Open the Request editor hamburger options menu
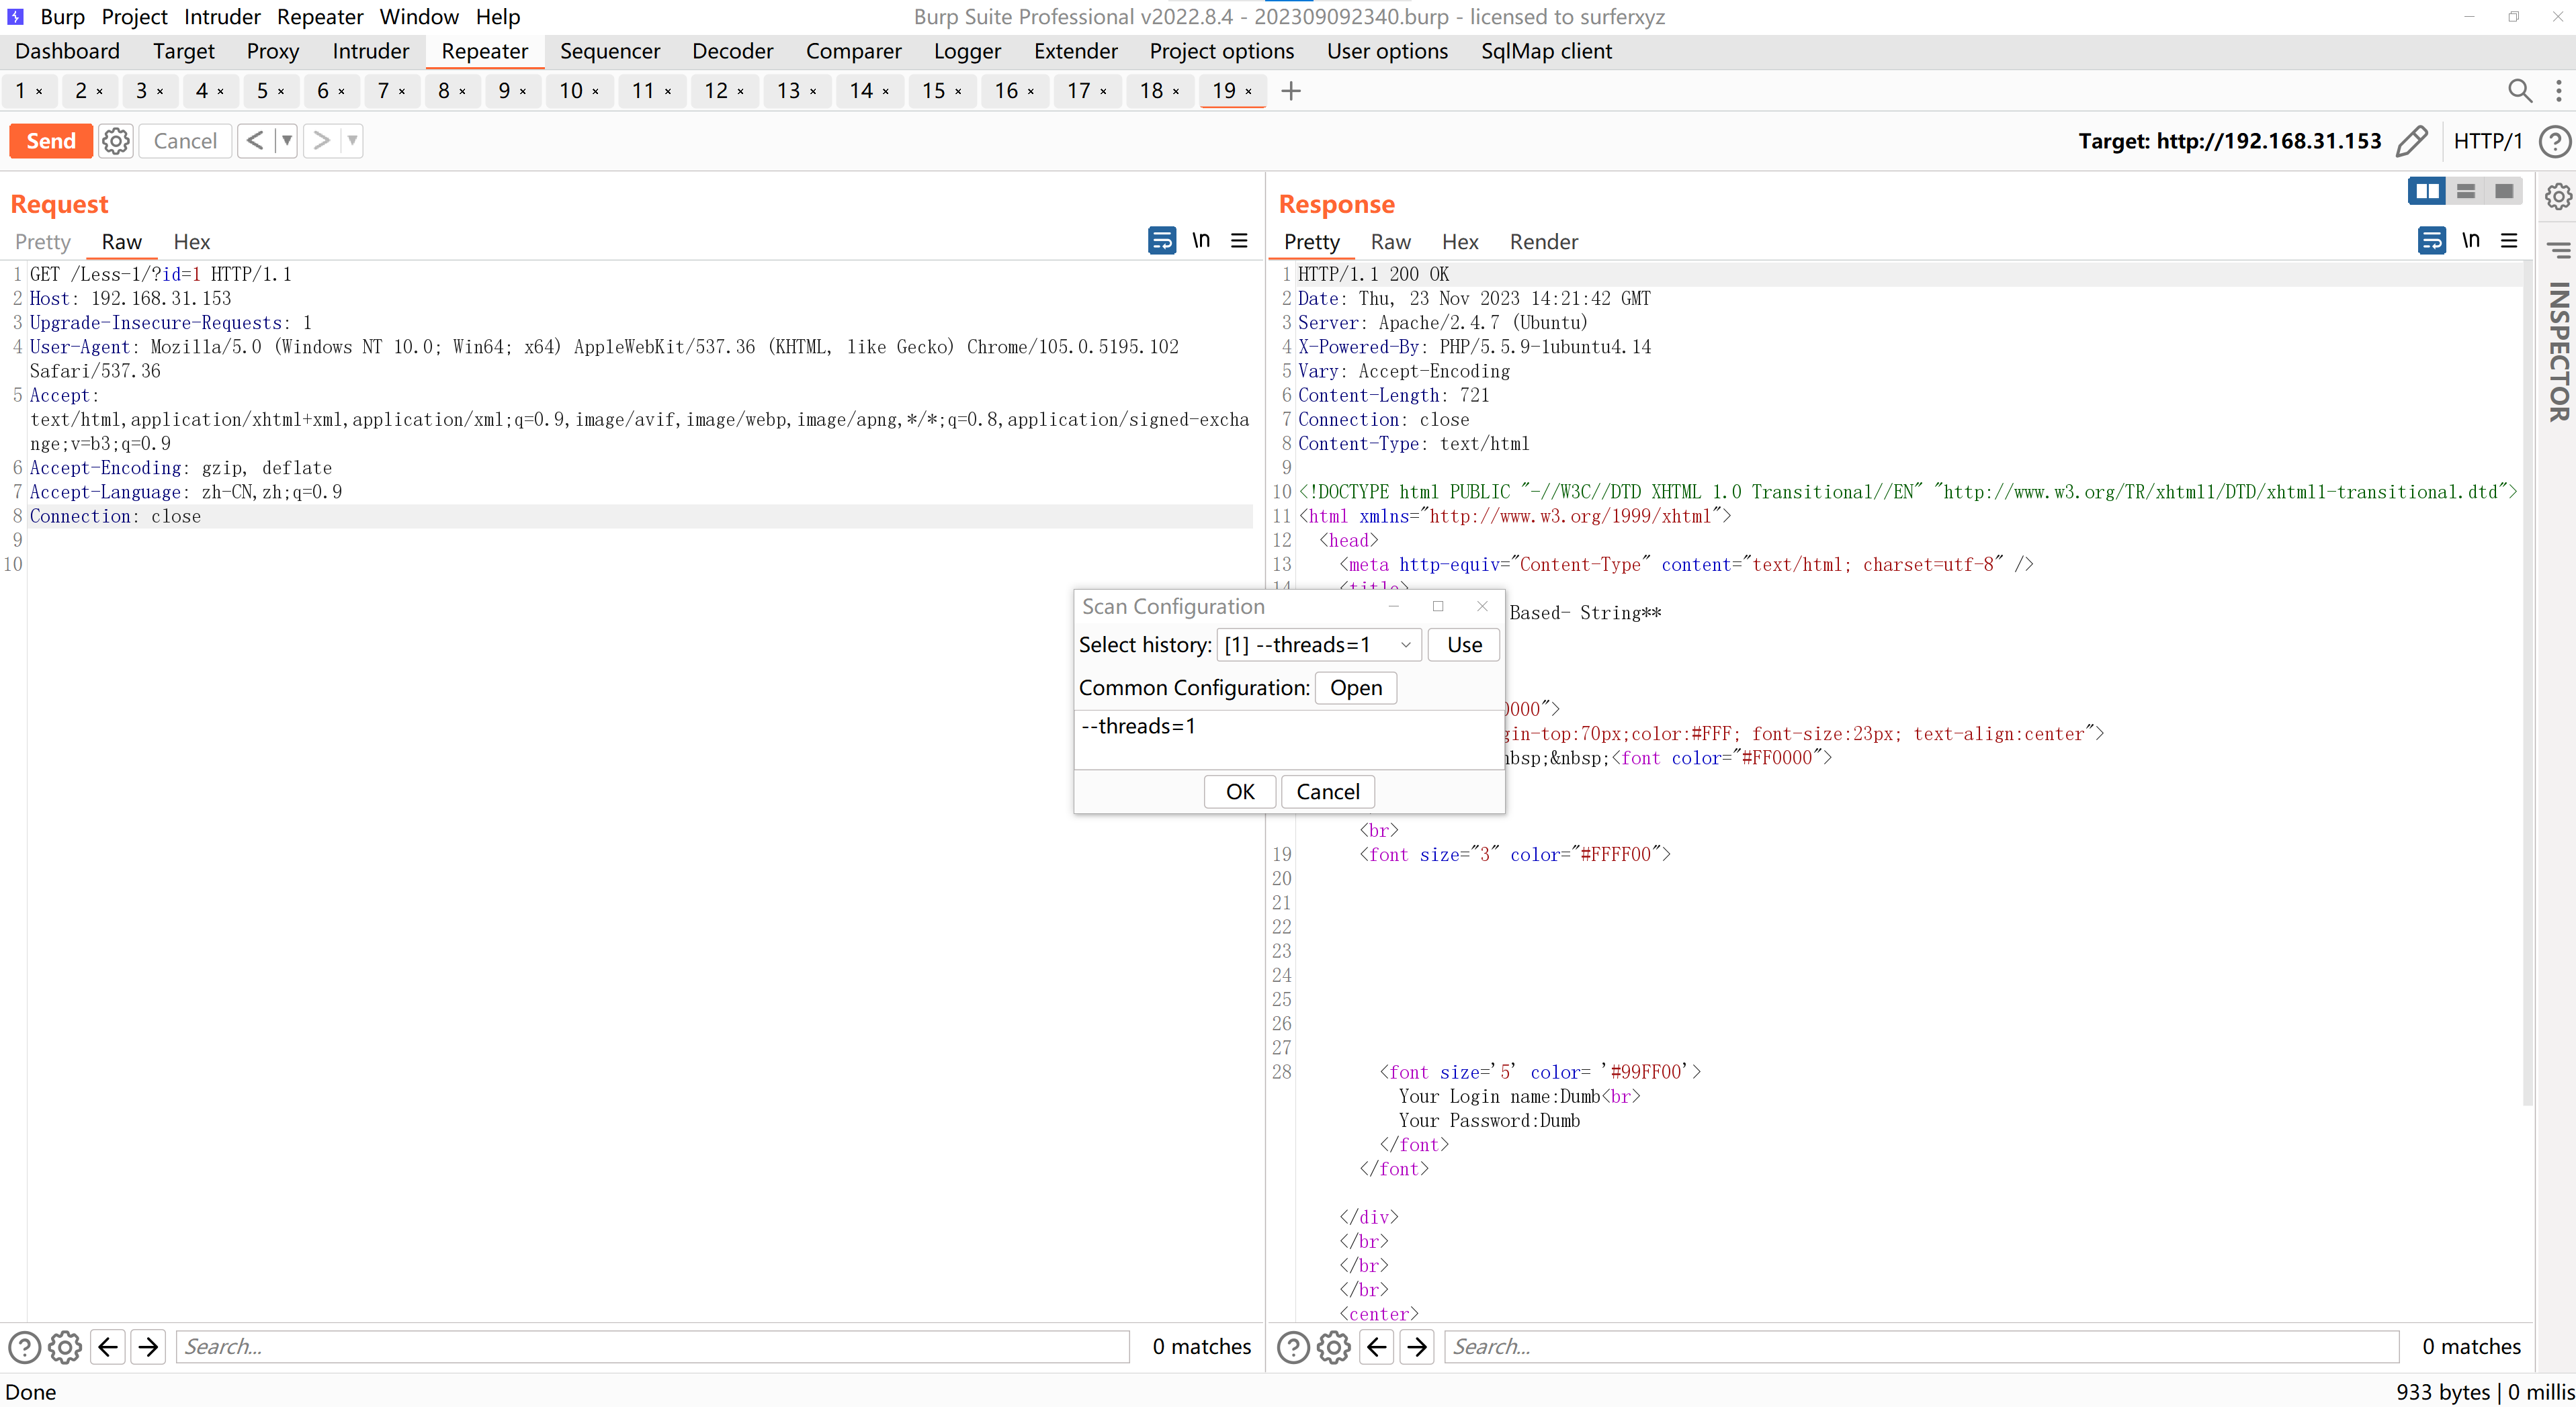The height and width of the screenshot is (1407, 2576). coord(1239,241)
